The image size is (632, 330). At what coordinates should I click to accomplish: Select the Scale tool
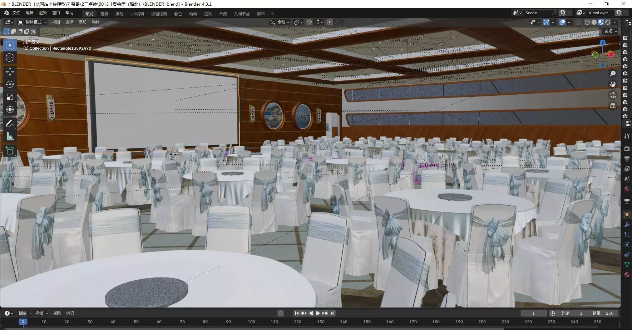click(10, 97)
